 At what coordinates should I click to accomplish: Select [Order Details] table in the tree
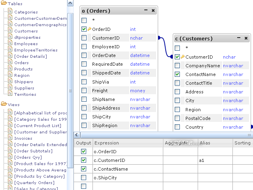tap(31, 56)
